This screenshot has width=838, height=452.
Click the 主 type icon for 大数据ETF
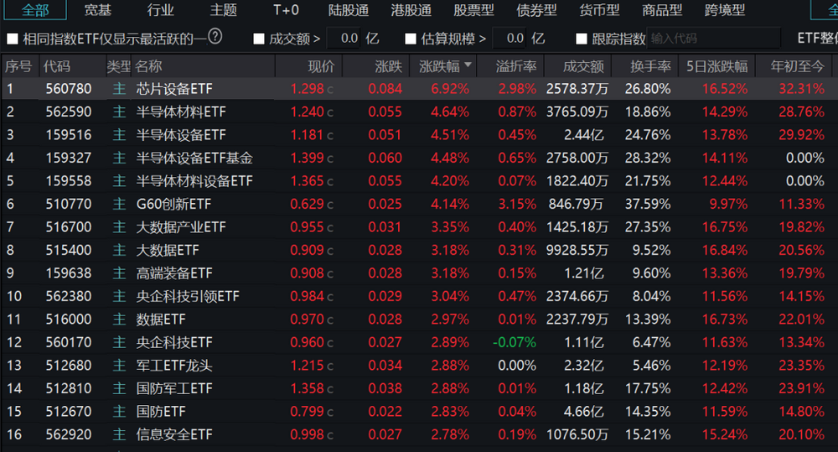point(118,250)
